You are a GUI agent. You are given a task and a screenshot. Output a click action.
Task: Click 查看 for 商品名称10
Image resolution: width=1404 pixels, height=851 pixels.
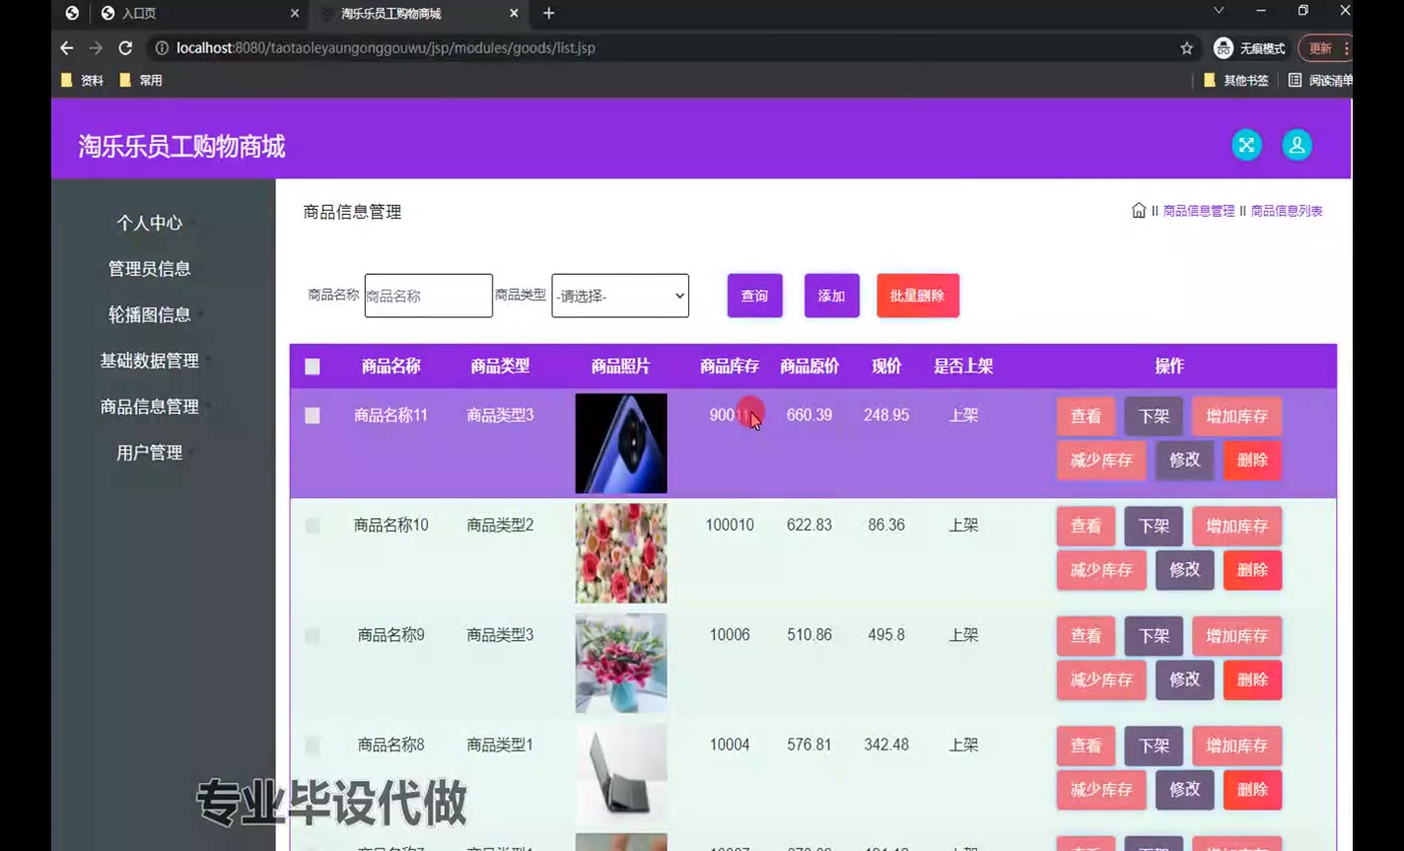[1086, 526]
